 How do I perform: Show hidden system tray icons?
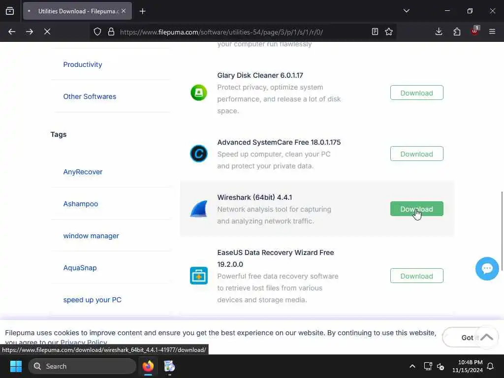[412, 366]
